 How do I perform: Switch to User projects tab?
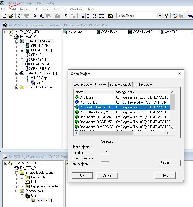[x=83, y=85]
